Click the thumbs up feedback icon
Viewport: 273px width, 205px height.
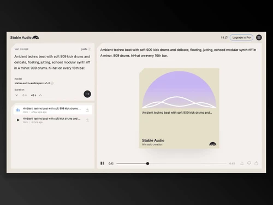coord(256,163)
